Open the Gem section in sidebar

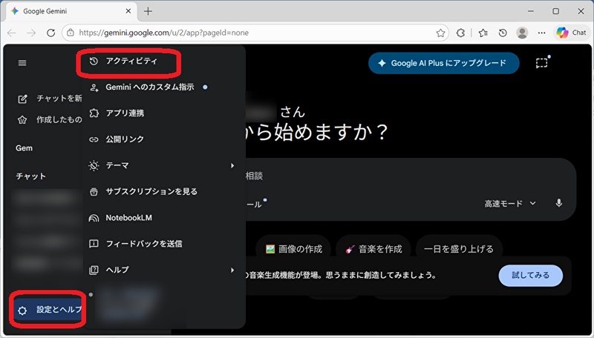point(24,148)
